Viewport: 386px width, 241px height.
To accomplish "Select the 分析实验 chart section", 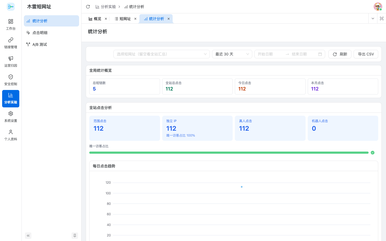I will 11,99.
